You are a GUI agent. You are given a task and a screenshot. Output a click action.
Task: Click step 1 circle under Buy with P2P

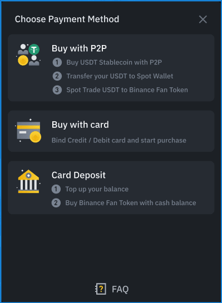click(x=57, y=62)
